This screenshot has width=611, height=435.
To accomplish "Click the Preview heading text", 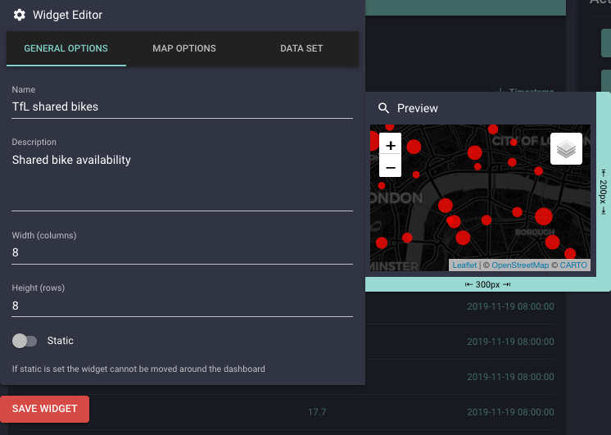I will click(x=418, y=108).
